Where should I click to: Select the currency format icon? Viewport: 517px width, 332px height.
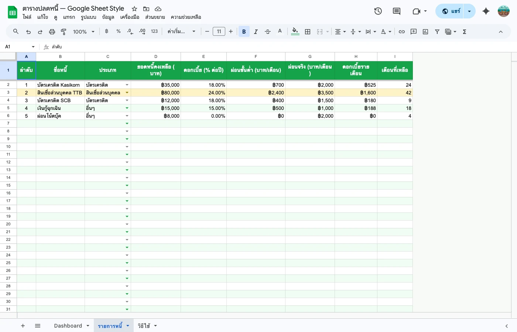(106, 31)
